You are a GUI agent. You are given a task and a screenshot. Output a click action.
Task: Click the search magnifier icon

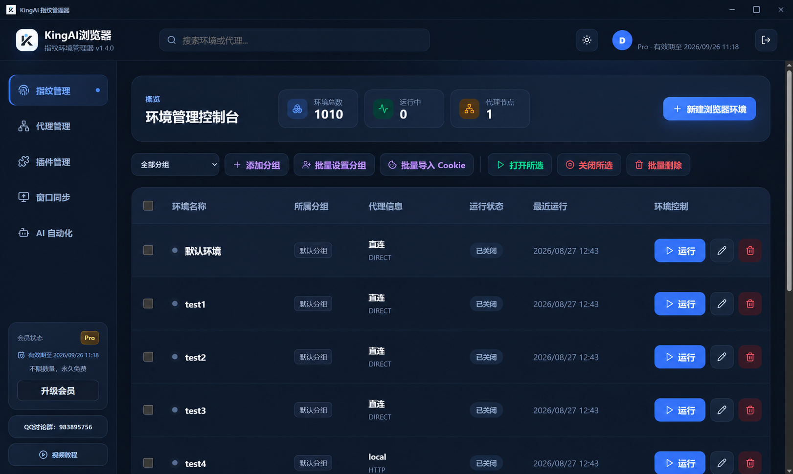[x=172, y=40]
